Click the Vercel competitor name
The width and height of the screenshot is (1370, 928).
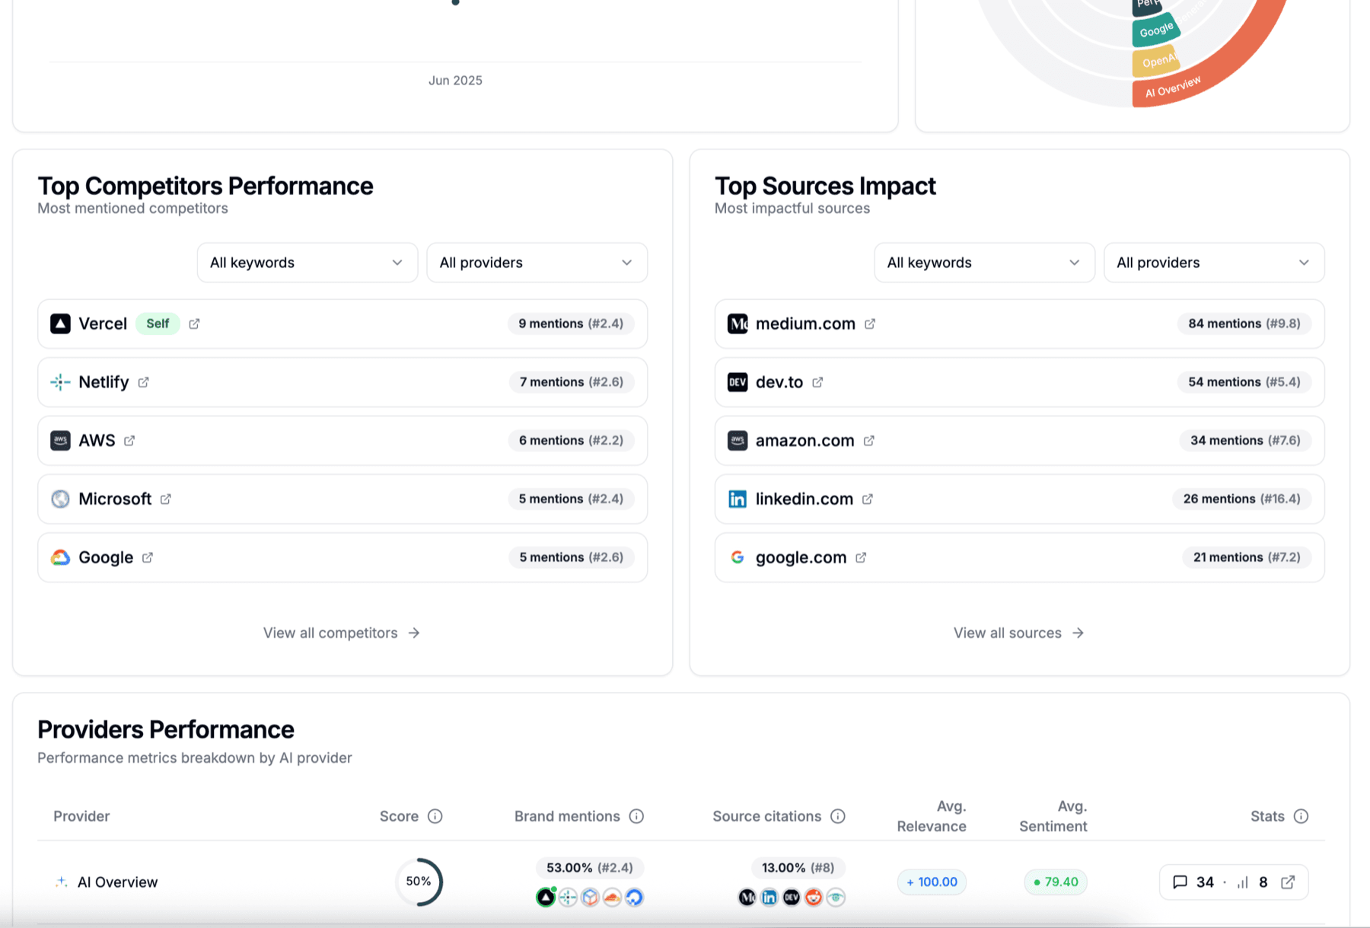pos(103,324)
